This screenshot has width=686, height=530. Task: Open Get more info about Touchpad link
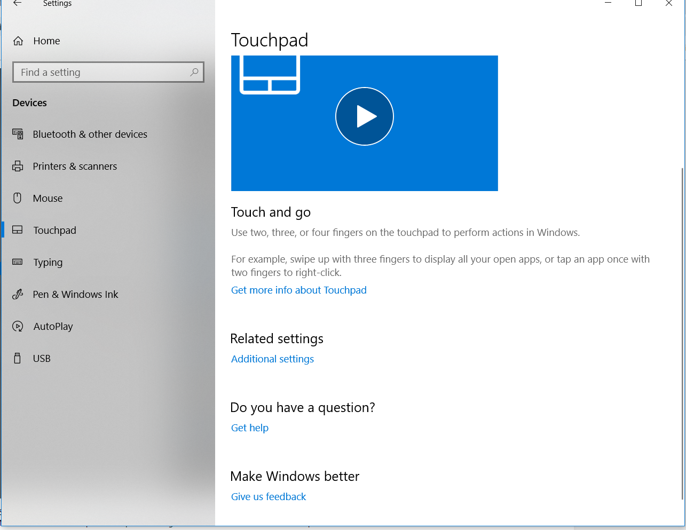pos(299,290)
